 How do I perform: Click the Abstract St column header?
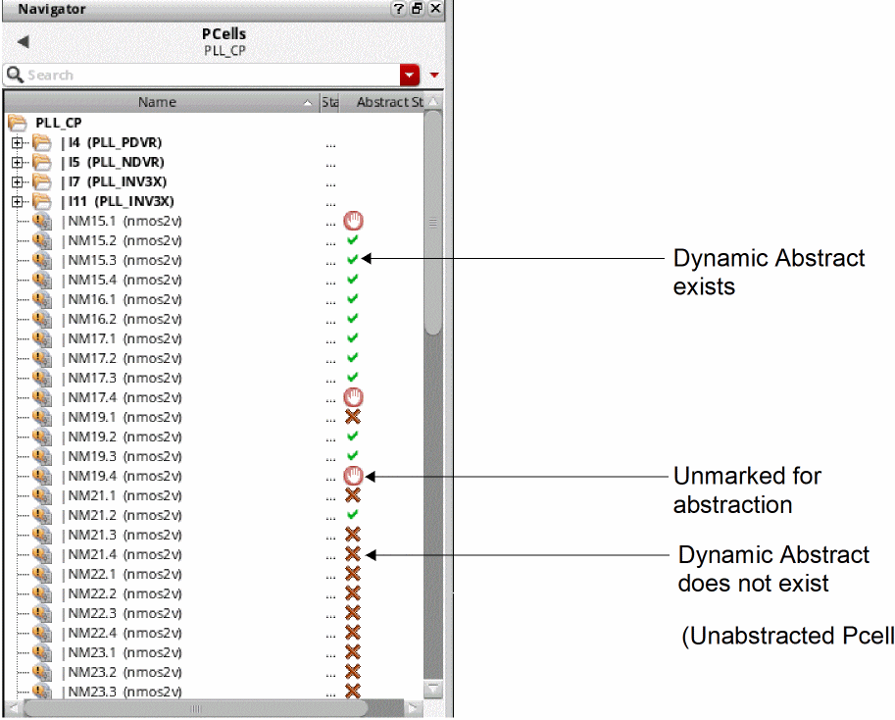[390, 102]
